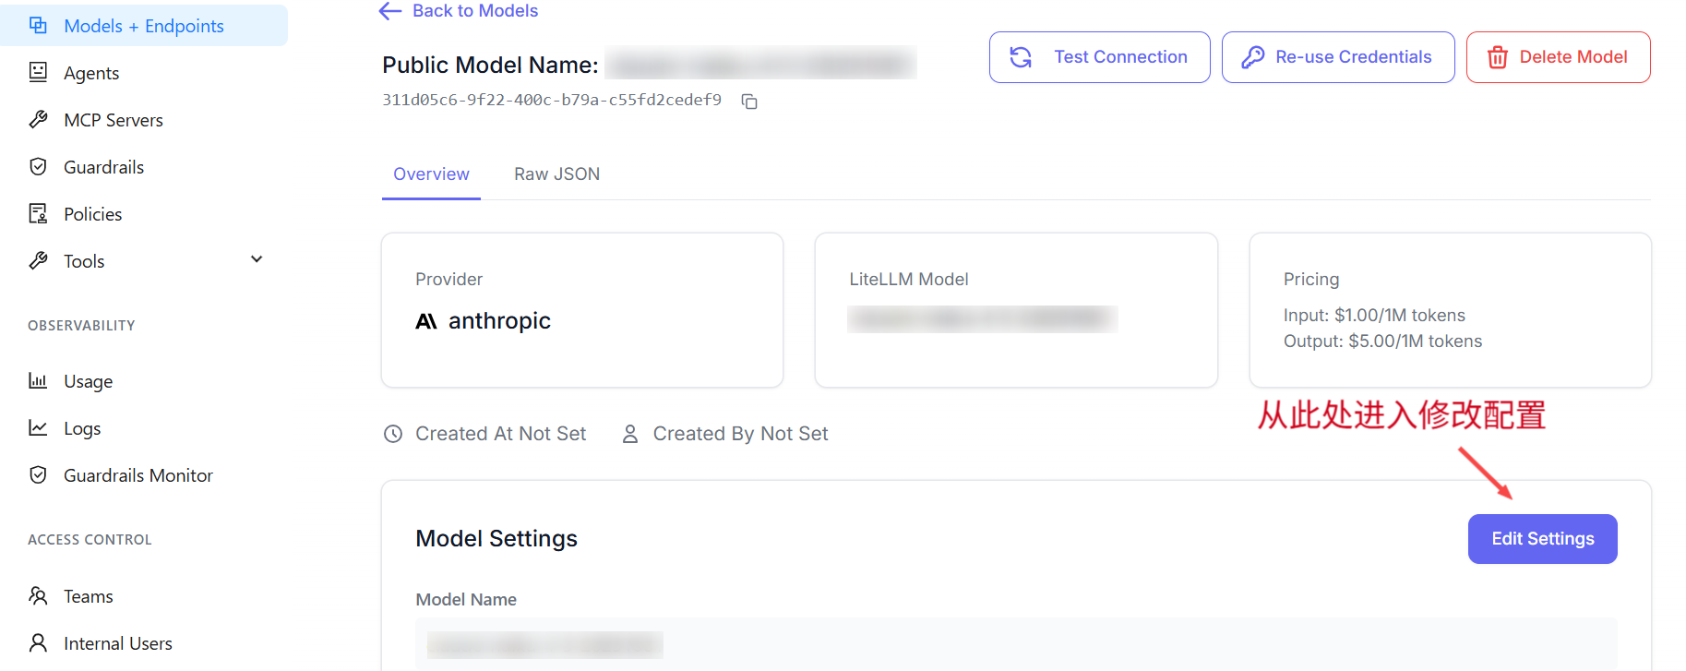Click the Re-use Credentials button
The image size is (1686, 671).
(1337, 57)
